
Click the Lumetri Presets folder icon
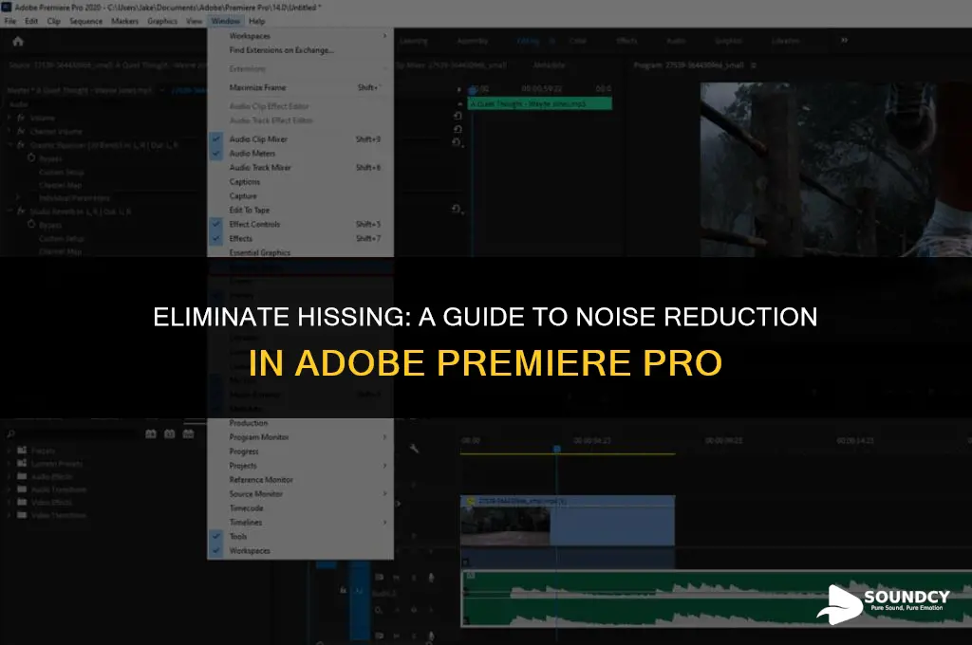(23, 463)
